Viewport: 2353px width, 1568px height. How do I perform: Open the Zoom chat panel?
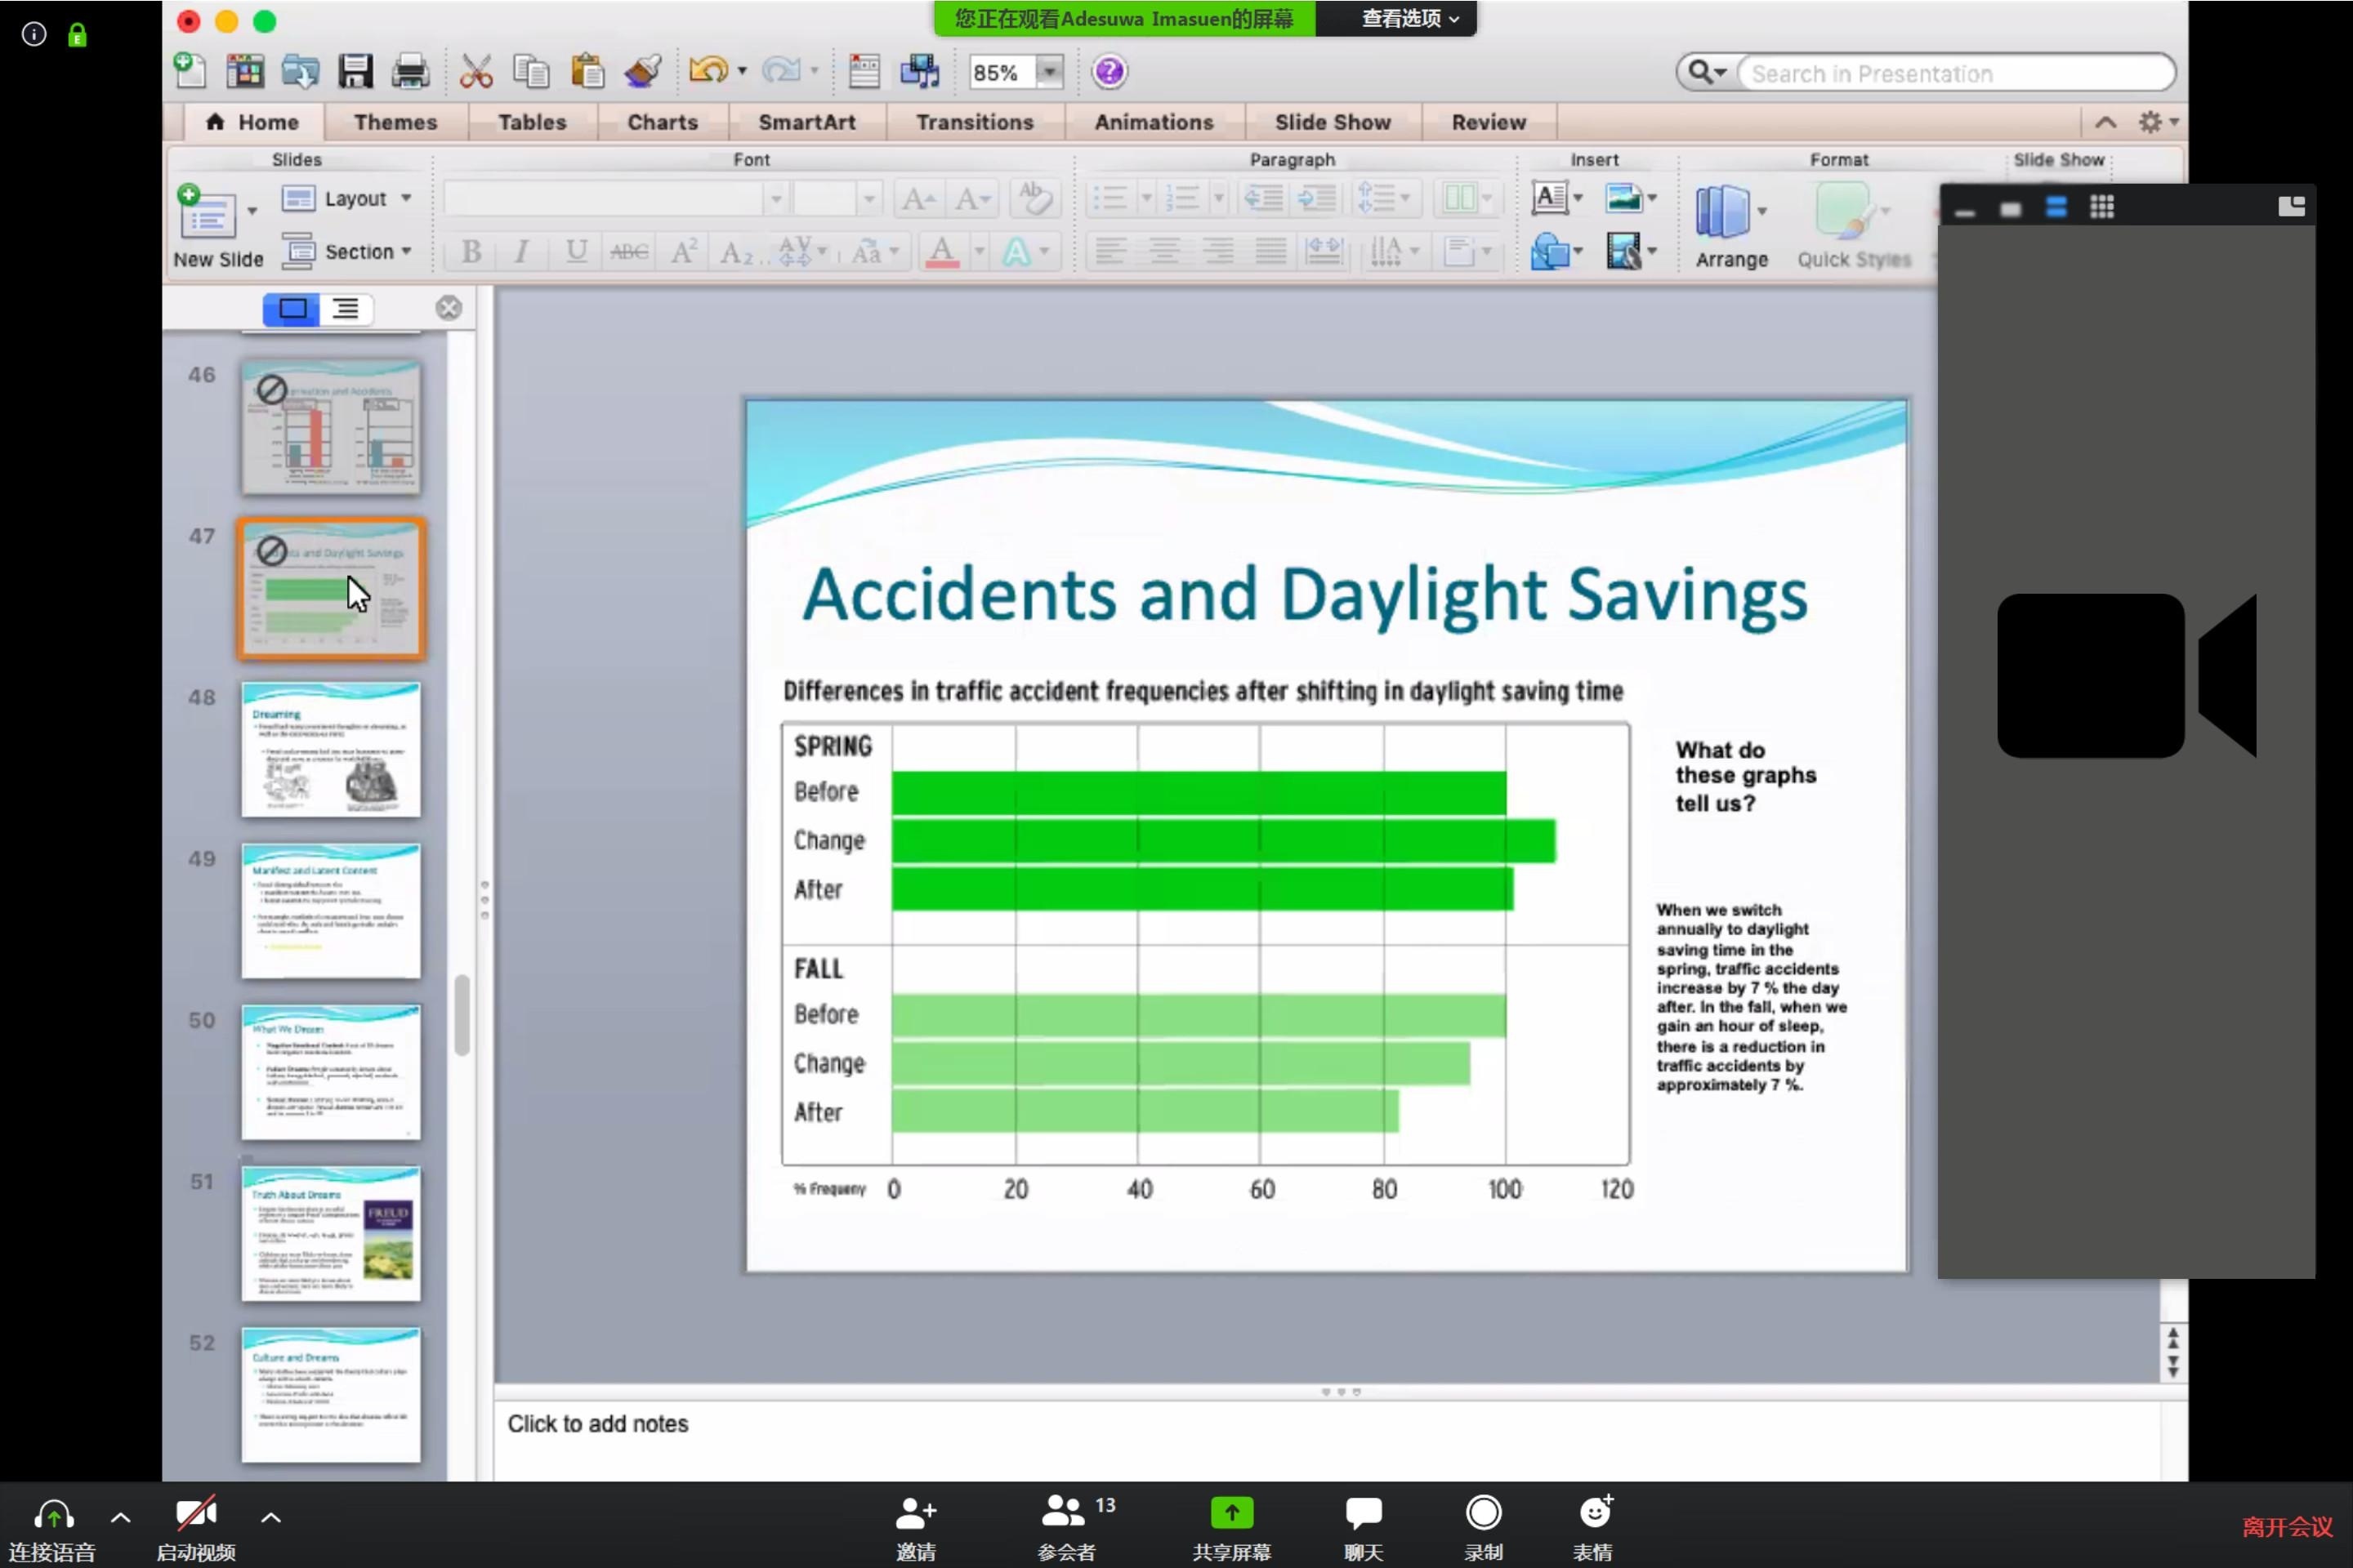(x=1364, y=1526)
